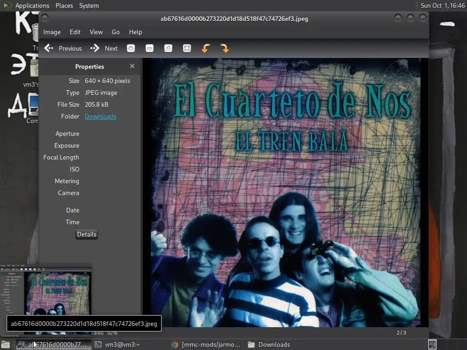Open the Go menu
The width and height of the screenshot is (467, 350).
(115, 32)
